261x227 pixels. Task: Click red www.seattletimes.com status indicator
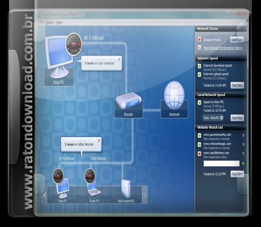pos(200,153)
